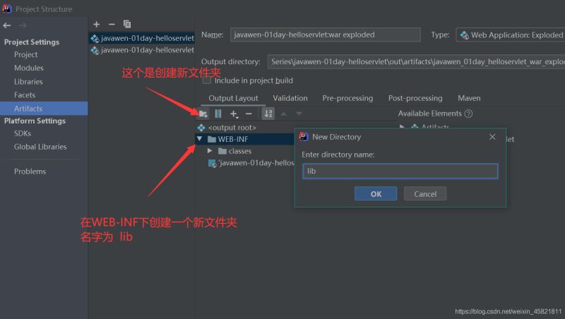The width and height of the screenshot is (565, 319).
Task: Move element up in layout
Action: (284, 114)
